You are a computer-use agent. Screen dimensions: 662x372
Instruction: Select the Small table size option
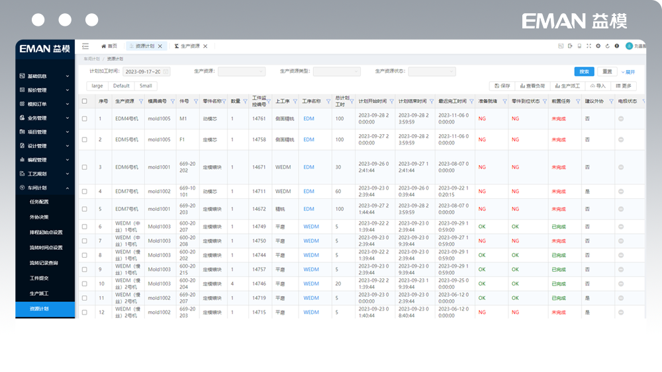point(146,86)
